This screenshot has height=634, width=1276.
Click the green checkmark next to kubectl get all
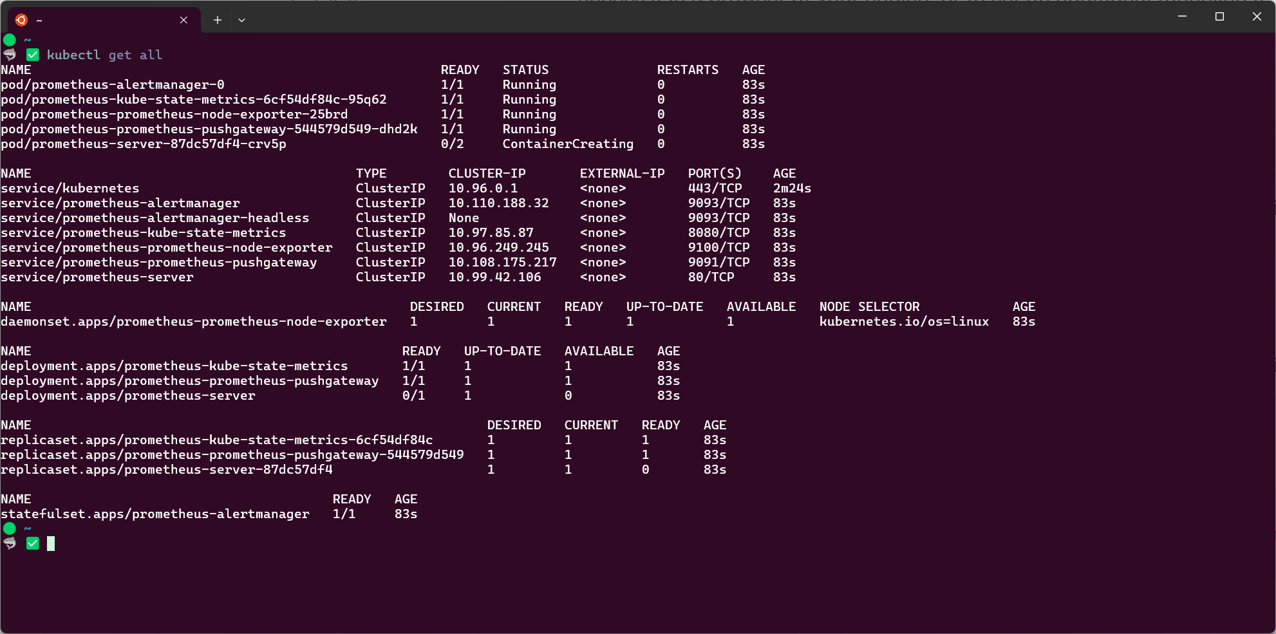coord(33,55)
